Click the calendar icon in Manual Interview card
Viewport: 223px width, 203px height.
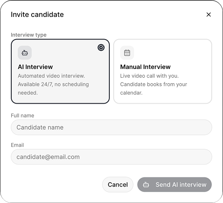[x=127, y=53]
